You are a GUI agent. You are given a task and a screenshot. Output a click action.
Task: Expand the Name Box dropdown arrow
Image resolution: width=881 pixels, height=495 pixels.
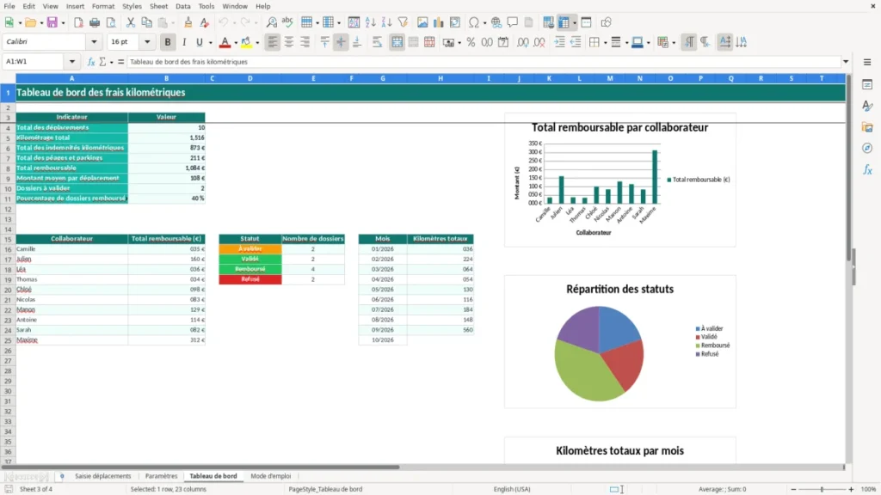(x=72, y=62)
